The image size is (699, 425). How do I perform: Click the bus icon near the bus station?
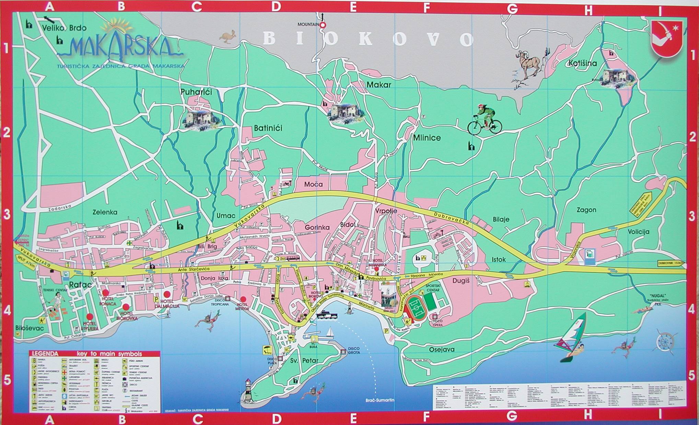pyautogui.click(x=292, y=259)
